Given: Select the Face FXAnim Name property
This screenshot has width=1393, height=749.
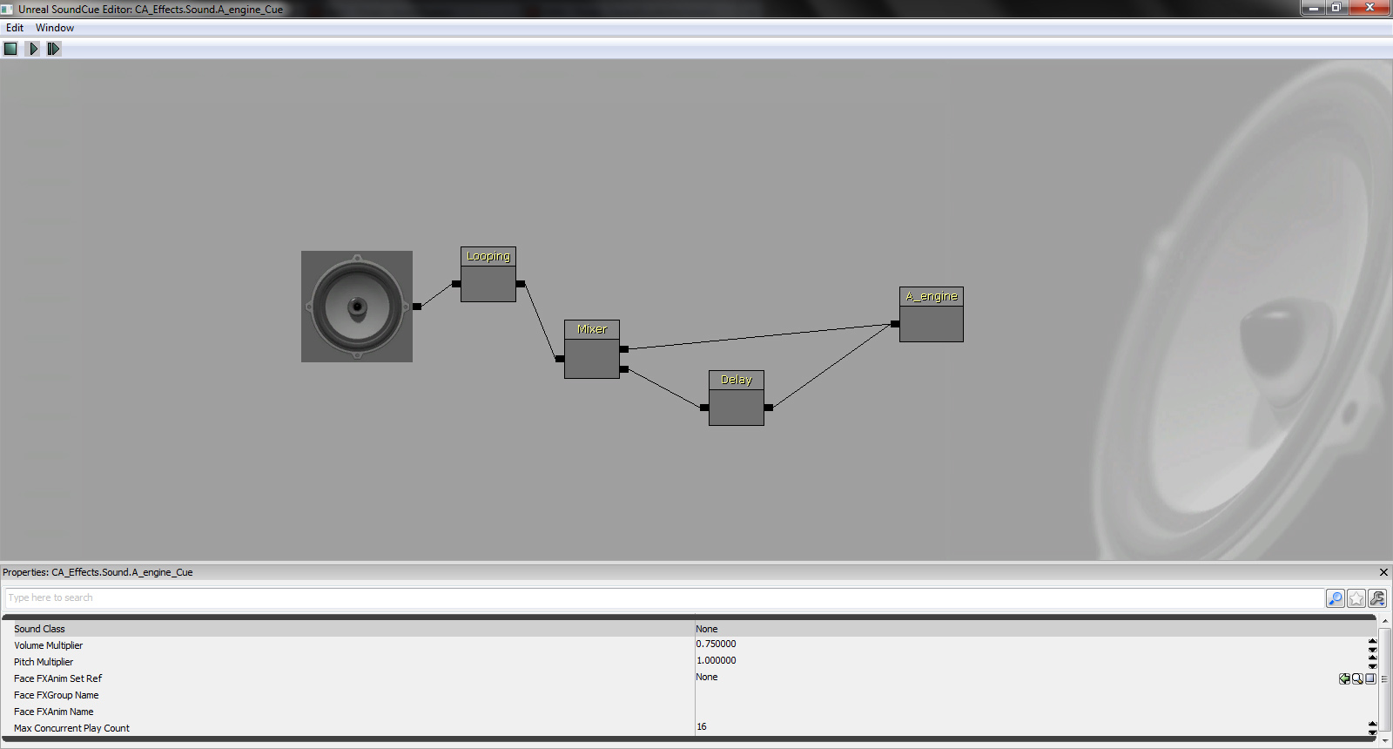Looking at the screenshot, I should 53,712.
